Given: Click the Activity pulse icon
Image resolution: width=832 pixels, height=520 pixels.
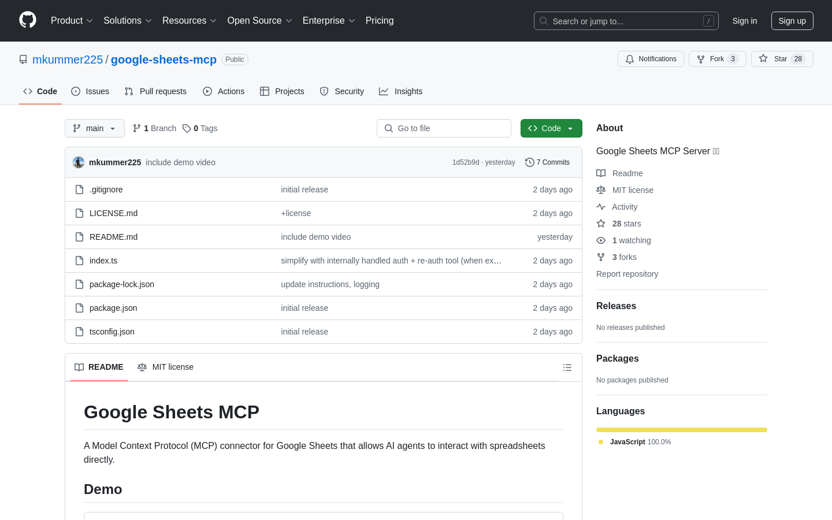Looking at the screenshot, I should pyautogui.click(x=601, y=207).
